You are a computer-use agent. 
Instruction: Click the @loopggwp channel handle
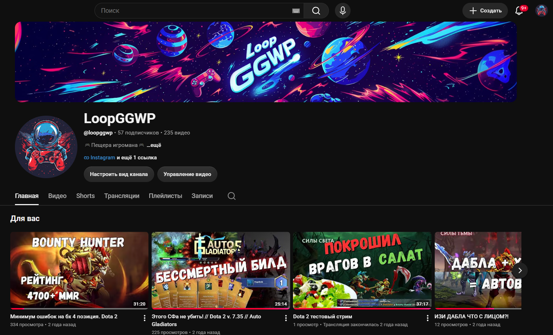tap(98, 133)
